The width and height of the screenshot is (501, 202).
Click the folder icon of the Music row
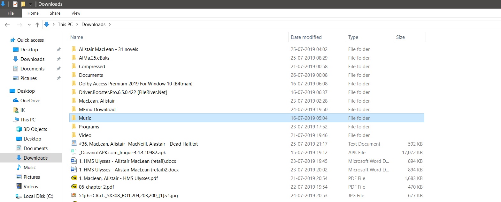pyautogui.click(x=74, y=118)
